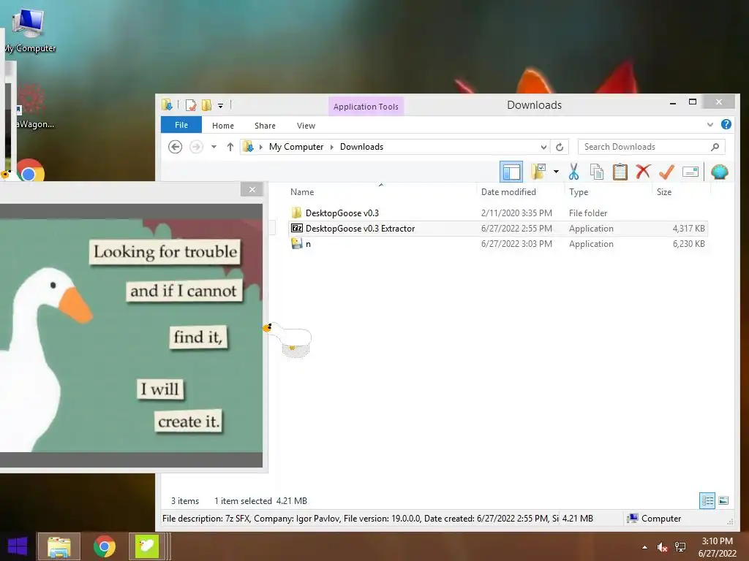Click the muted volume tray icon

(x=662, y=547)
